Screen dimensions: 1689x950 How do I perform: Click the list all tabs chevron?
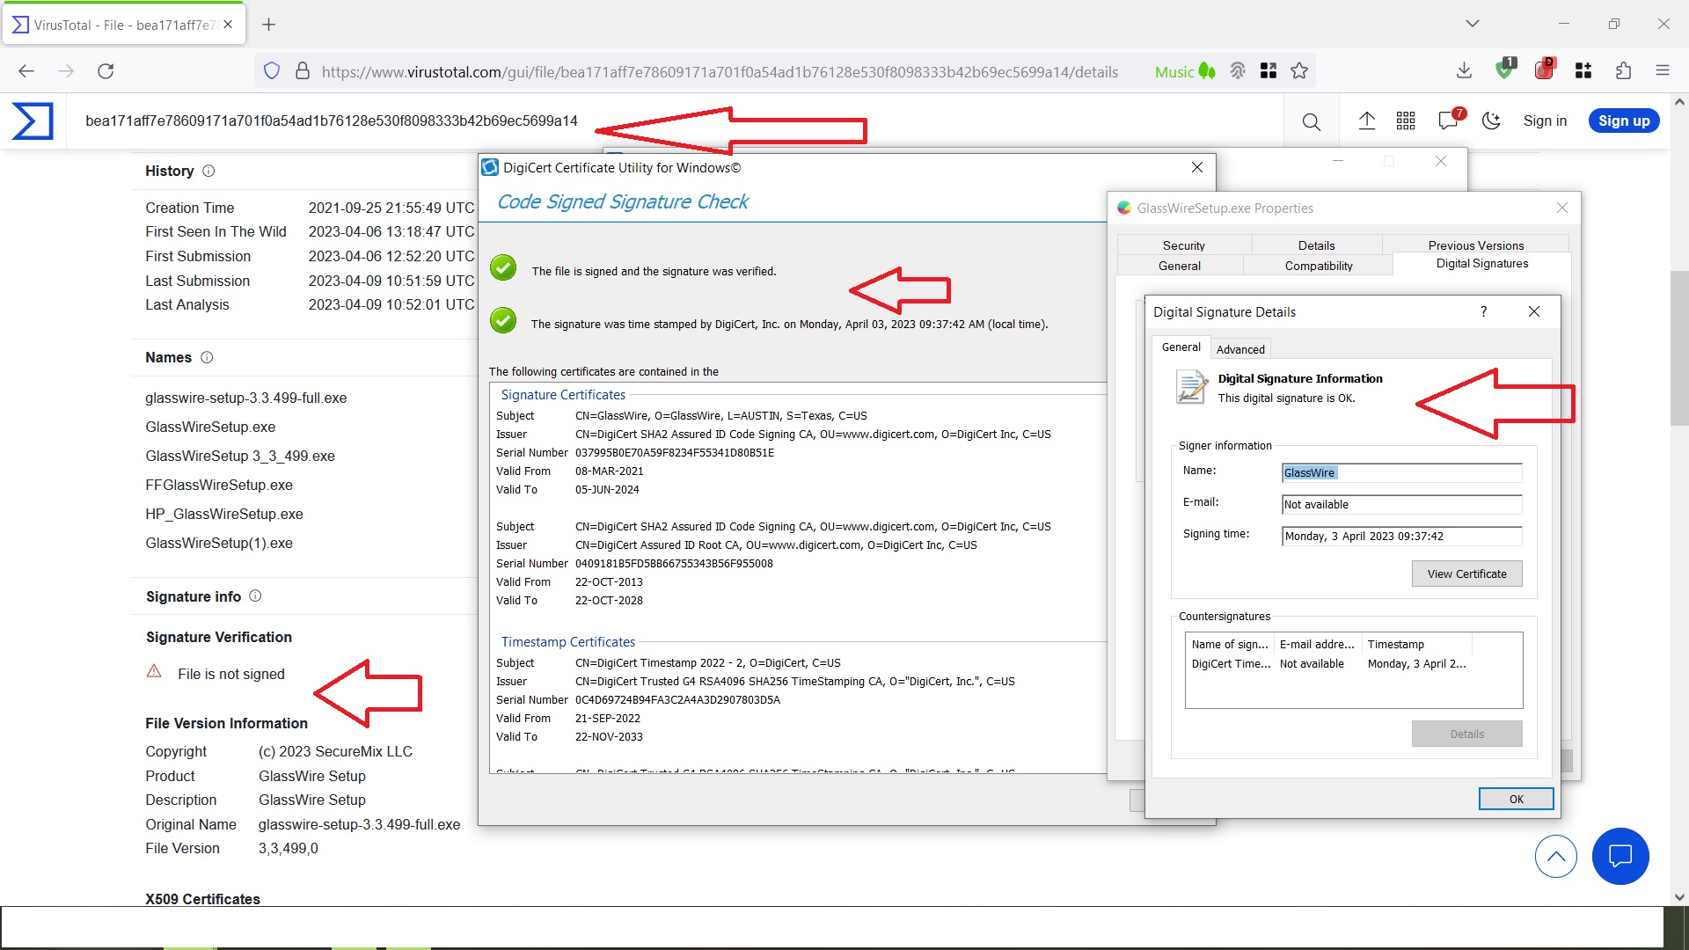1472,24
